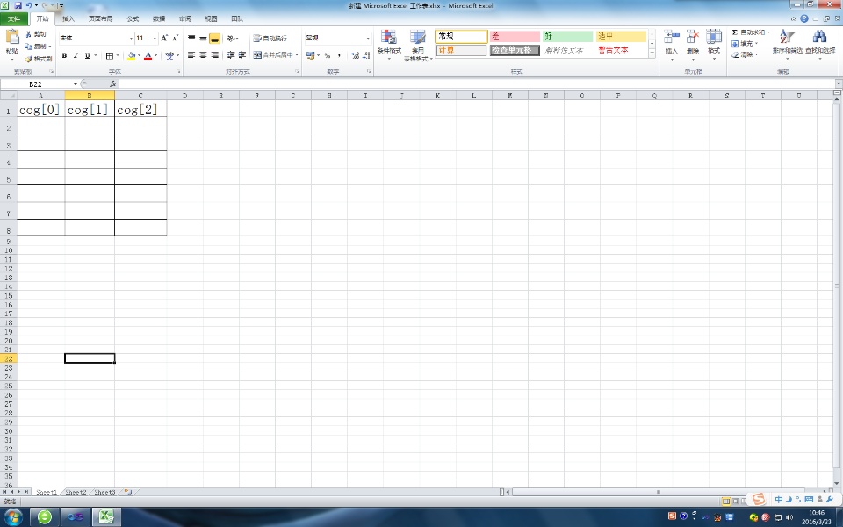This screenshot has width=843, height=527.
Task: Open Find and Select binoculars icon
Action: coord(820,37)
